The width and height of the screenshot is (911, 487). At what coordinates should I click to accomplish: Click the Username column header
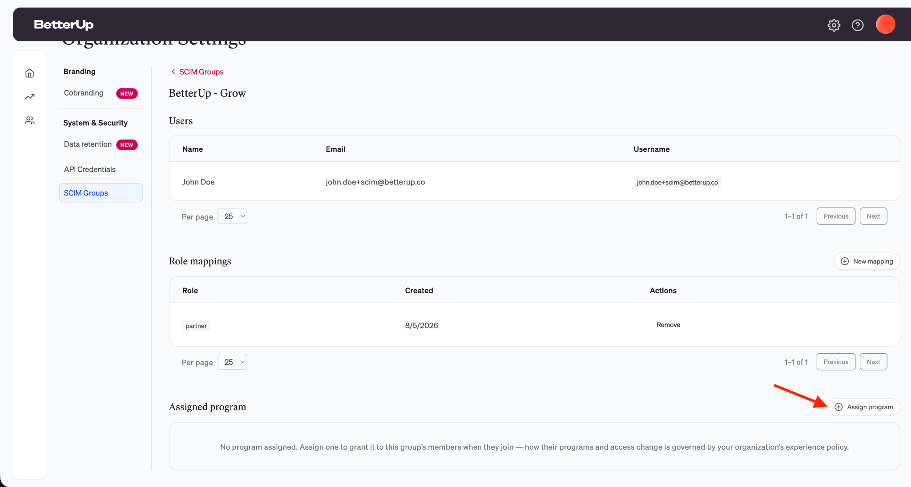651,149
